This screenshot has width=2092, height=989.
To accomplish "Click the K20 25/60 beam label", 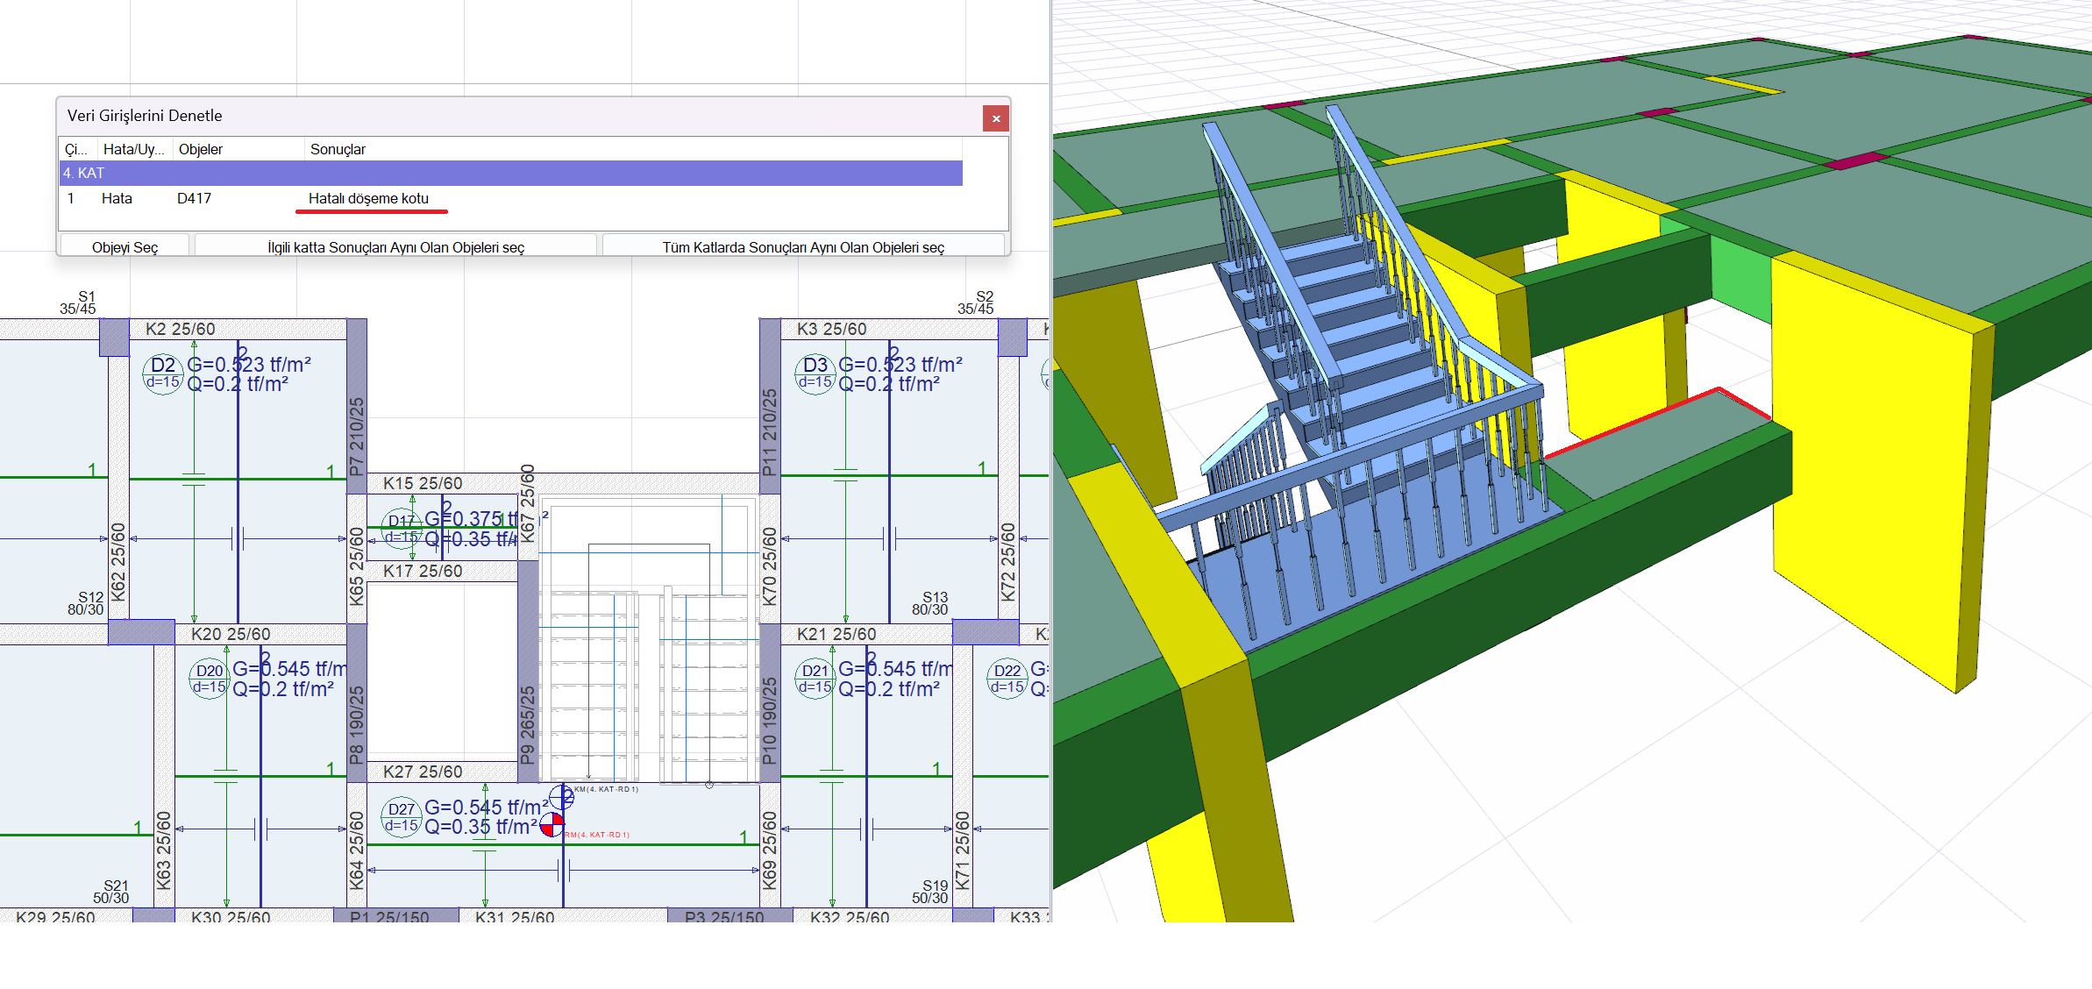I will (231, 634).
